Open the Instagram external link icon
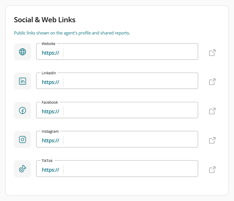234x201 pixels. click(212, 140)
